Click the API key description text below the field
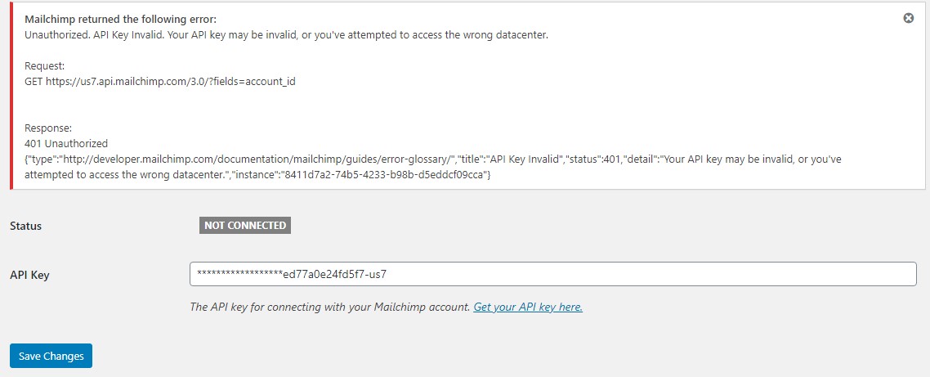930x377 pixels. pos(330,307)
